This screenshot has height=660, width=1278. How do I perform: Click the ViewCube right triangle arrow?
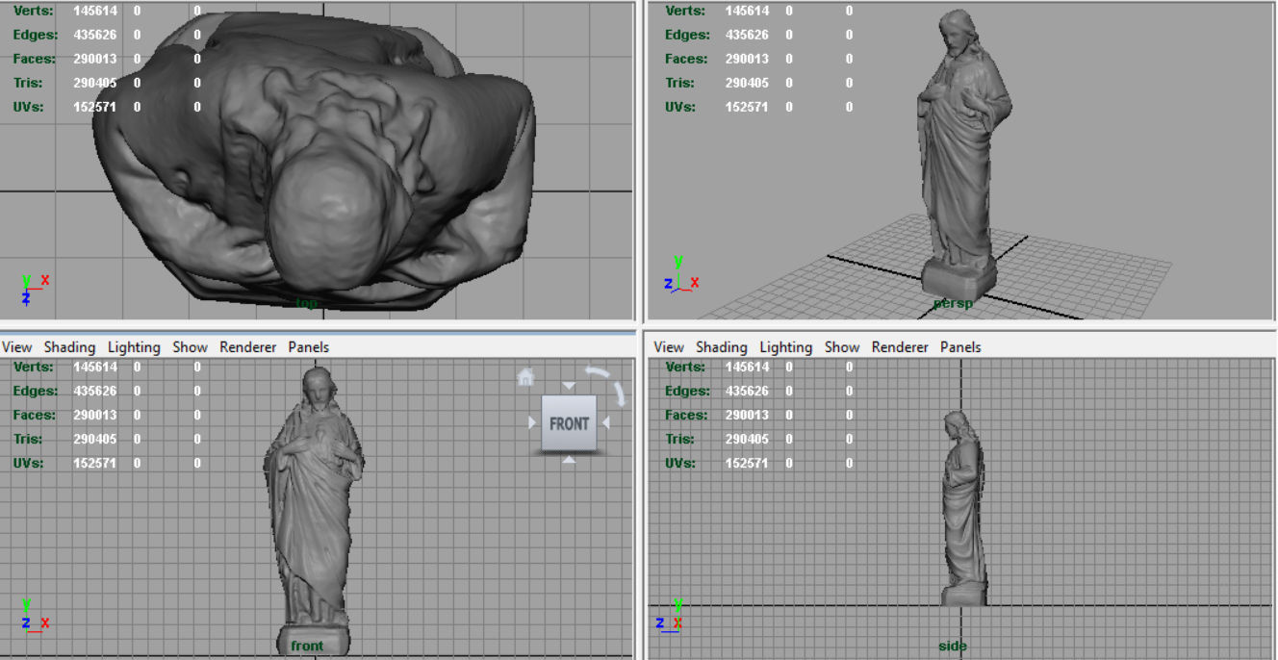(606, 422)
